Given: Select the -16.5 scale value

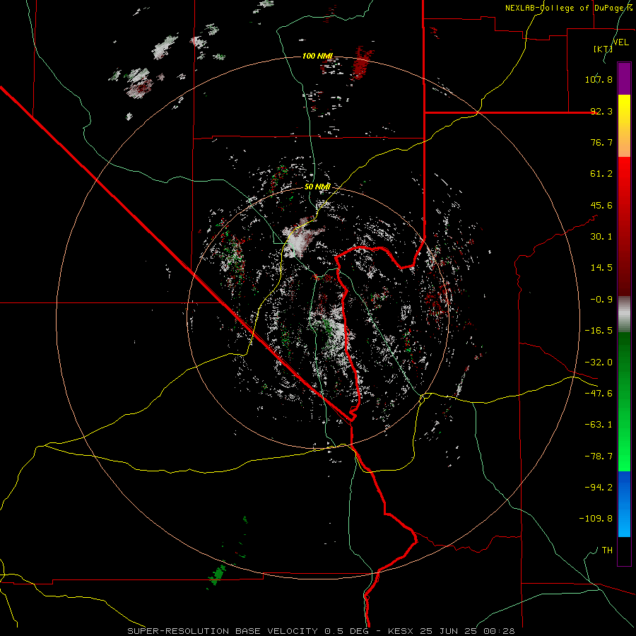Looking at the screenshot, I should [x=599, y=331].
